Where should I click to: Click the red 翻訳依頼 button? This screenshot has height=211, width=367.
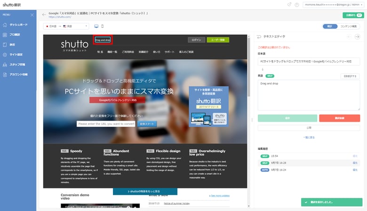tap(339, 118)
